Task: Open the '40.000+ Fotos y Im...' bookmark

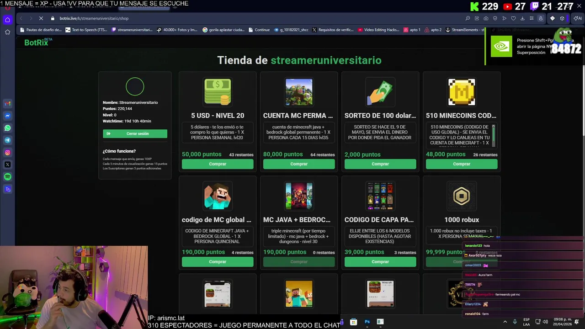Action: (x=177, y=30)
